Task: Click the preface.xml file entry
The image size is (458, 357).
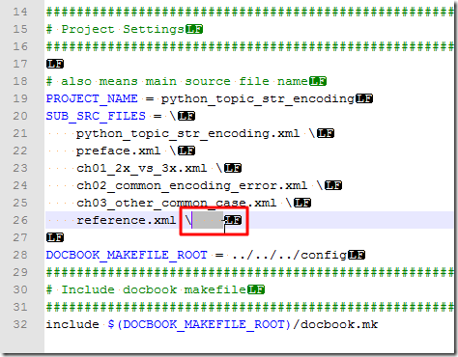Action: 118,151
